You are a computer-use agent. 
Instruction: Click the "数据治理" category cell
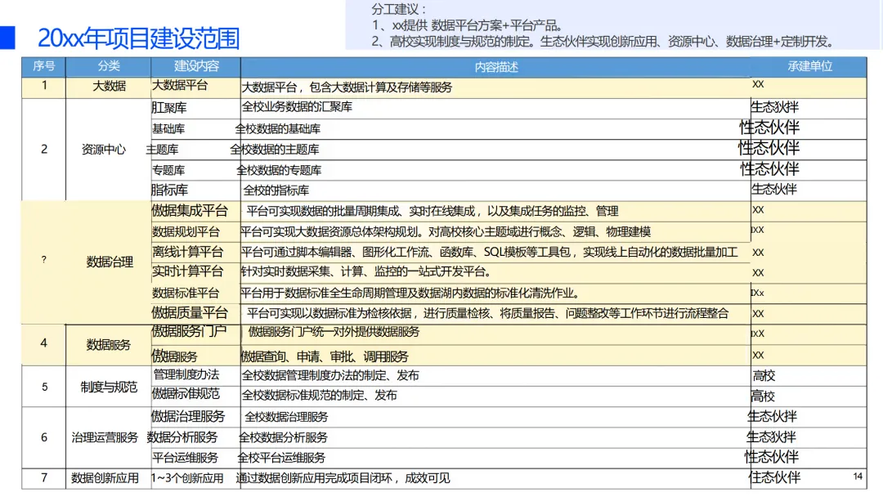click(x=110, y=262)
